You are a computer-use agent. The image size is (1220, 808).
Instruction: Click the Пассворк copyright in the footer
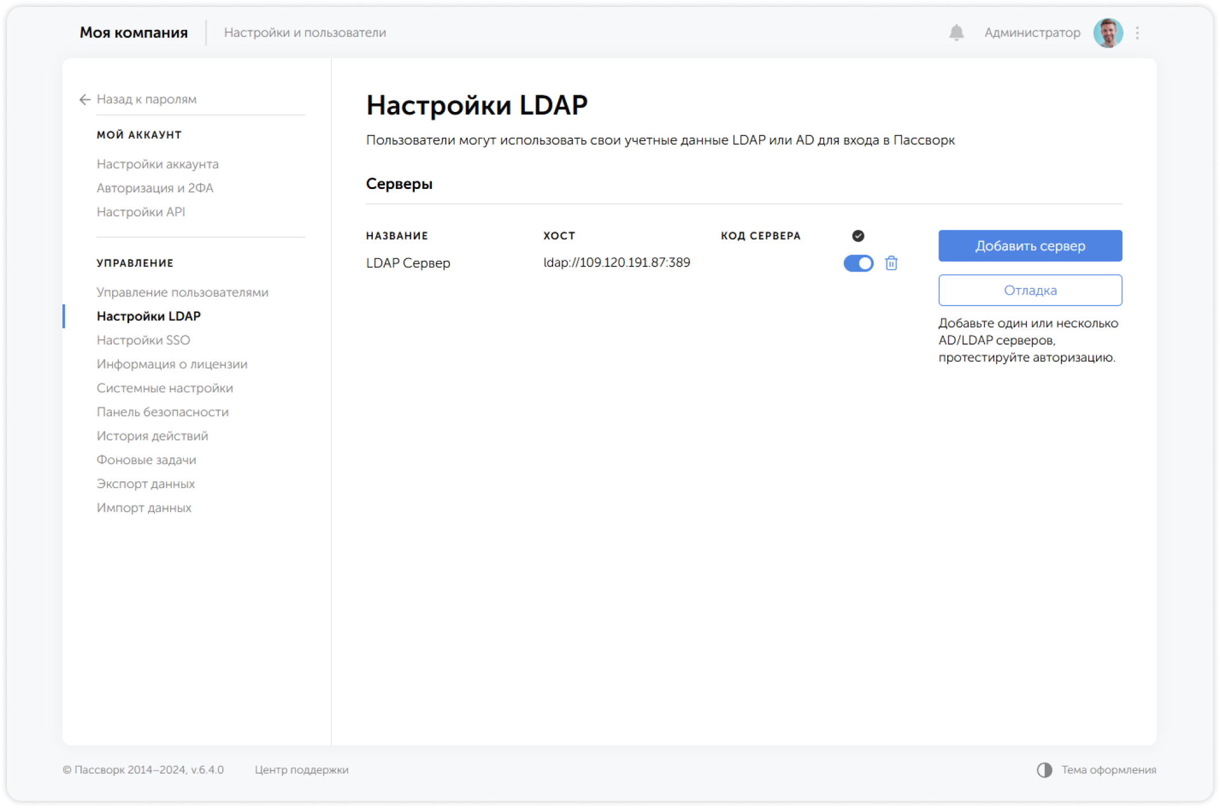tap(144, 770)
